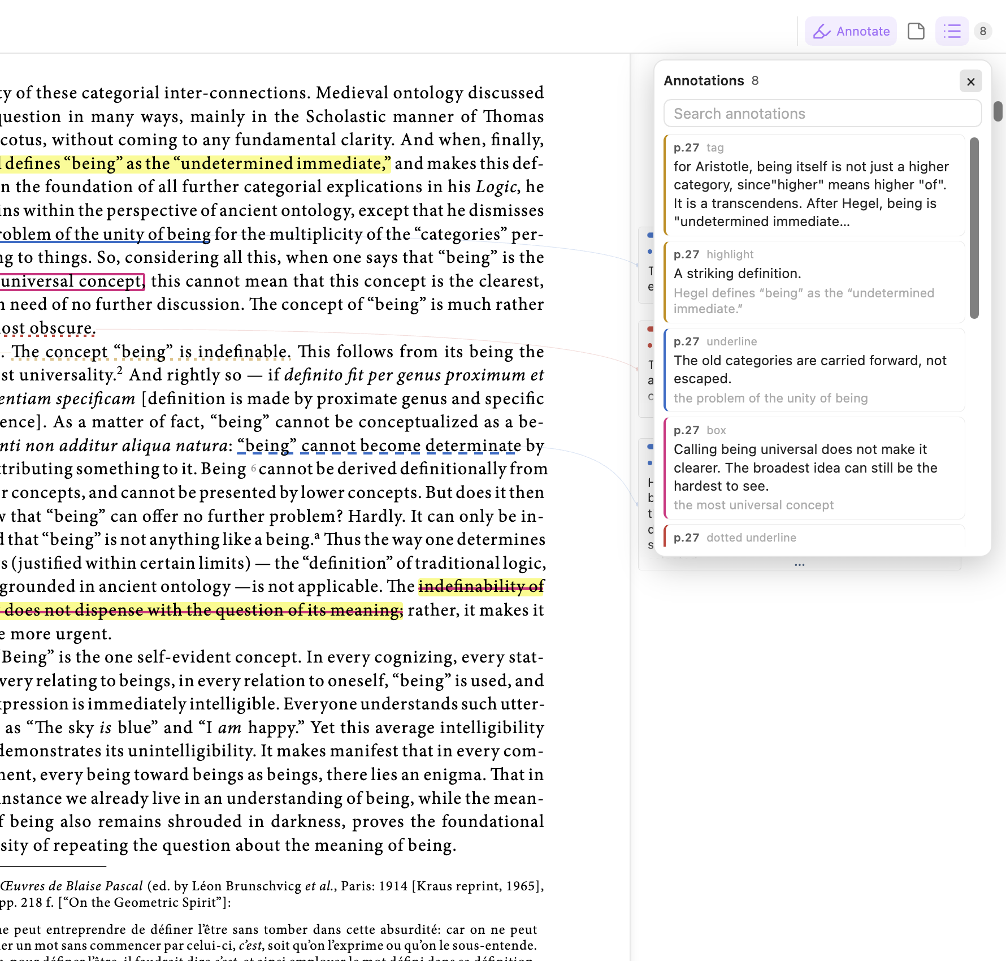The image size is (1006, 961).
Task: Open the page note icon
Action: pos(916,31)
